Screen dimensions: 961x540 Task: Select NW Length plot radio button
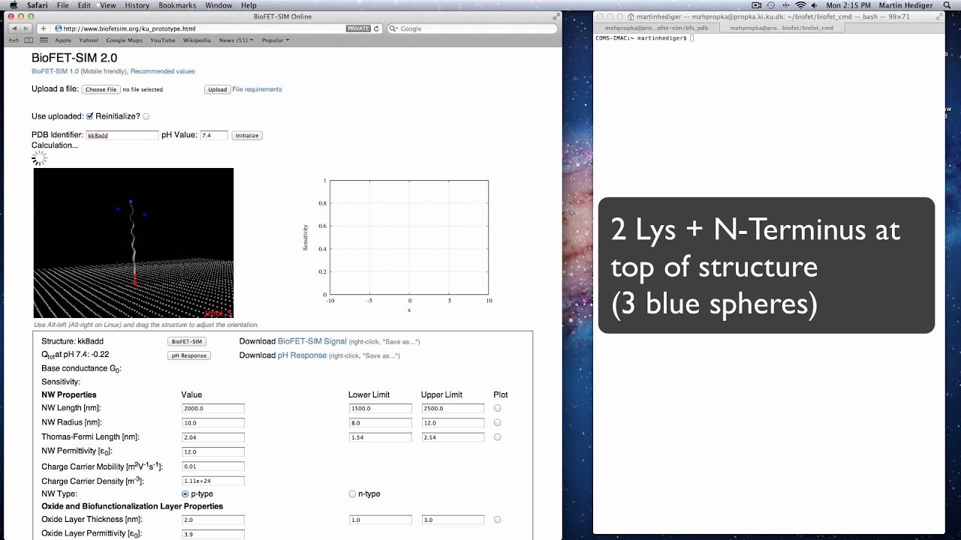pyautogui.click(x=497, y=408)
